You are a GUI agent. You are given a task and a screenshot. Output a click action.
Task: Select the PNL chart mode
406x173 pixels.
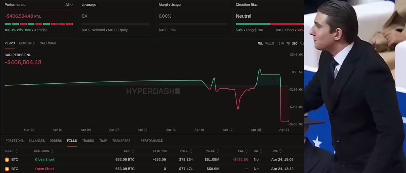coord(260,43)
